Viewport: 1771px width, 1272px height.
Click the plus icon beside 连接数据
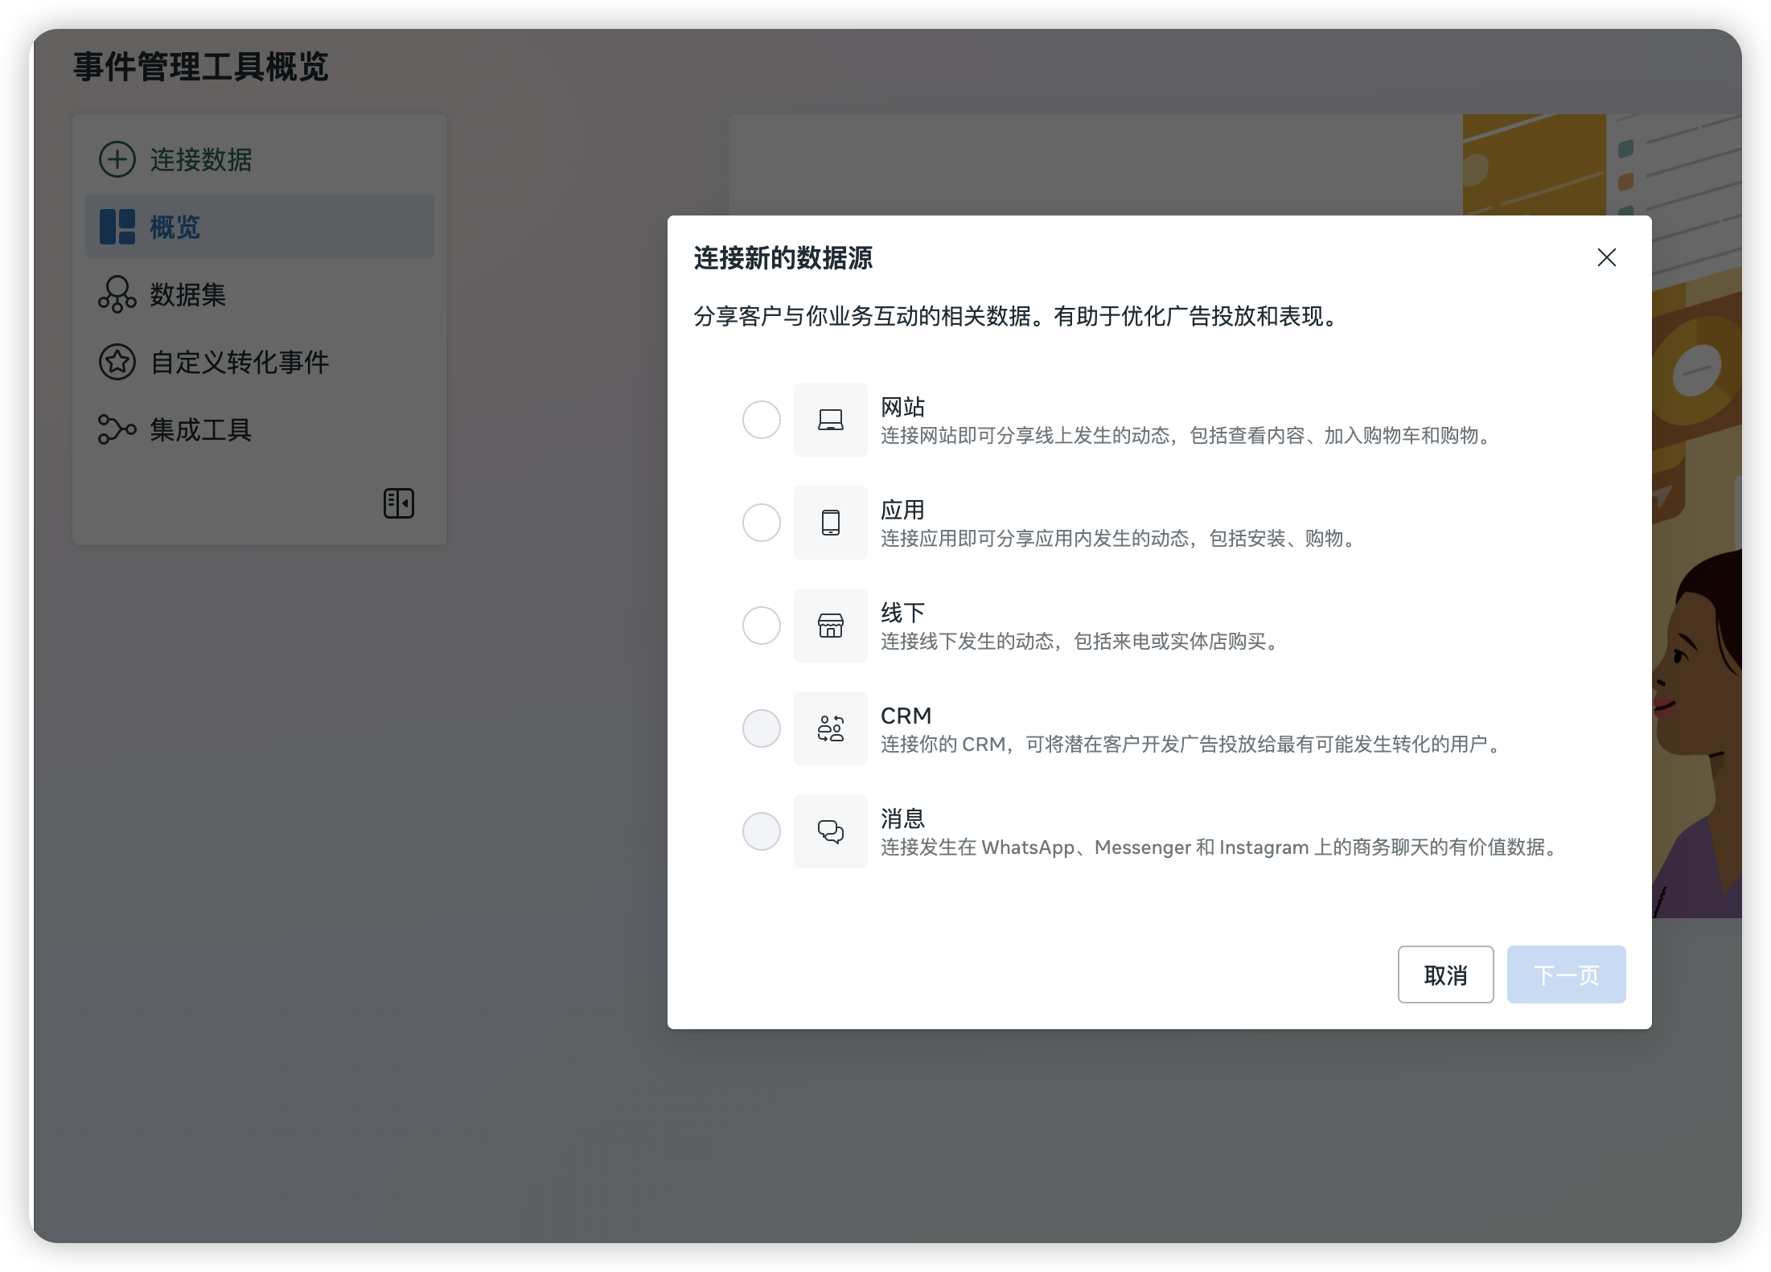117,159
